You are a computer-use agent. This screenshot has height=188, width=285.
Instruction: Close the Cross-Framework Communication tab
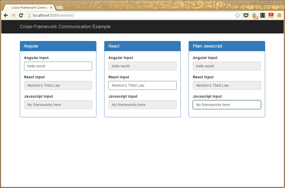click(51, 8)
